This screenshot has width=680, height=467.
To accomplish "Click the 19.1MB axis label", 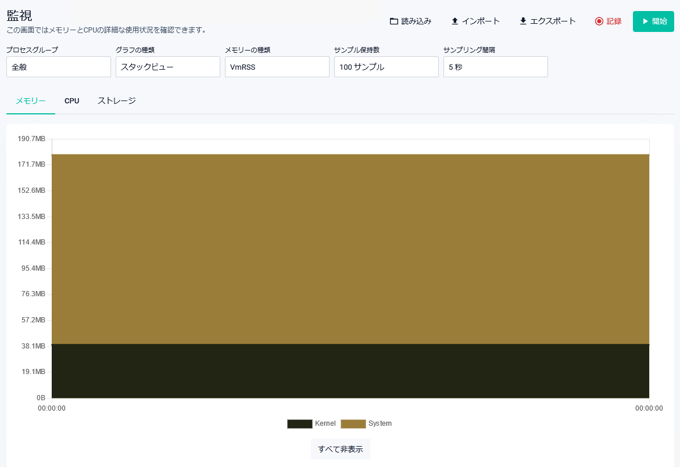I will point(33,372).
